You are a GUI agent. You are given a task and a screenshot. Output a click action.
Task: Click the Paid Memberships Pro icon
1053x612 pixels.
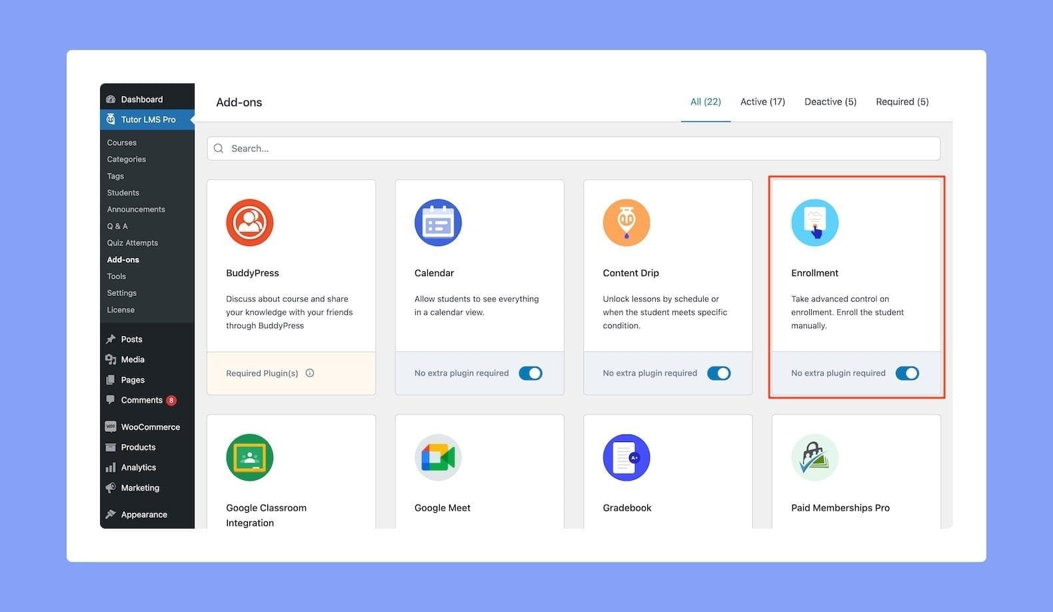click(814, 457)
